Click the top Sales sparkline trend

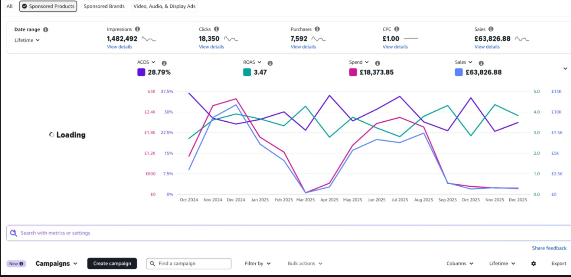(522, 39)
